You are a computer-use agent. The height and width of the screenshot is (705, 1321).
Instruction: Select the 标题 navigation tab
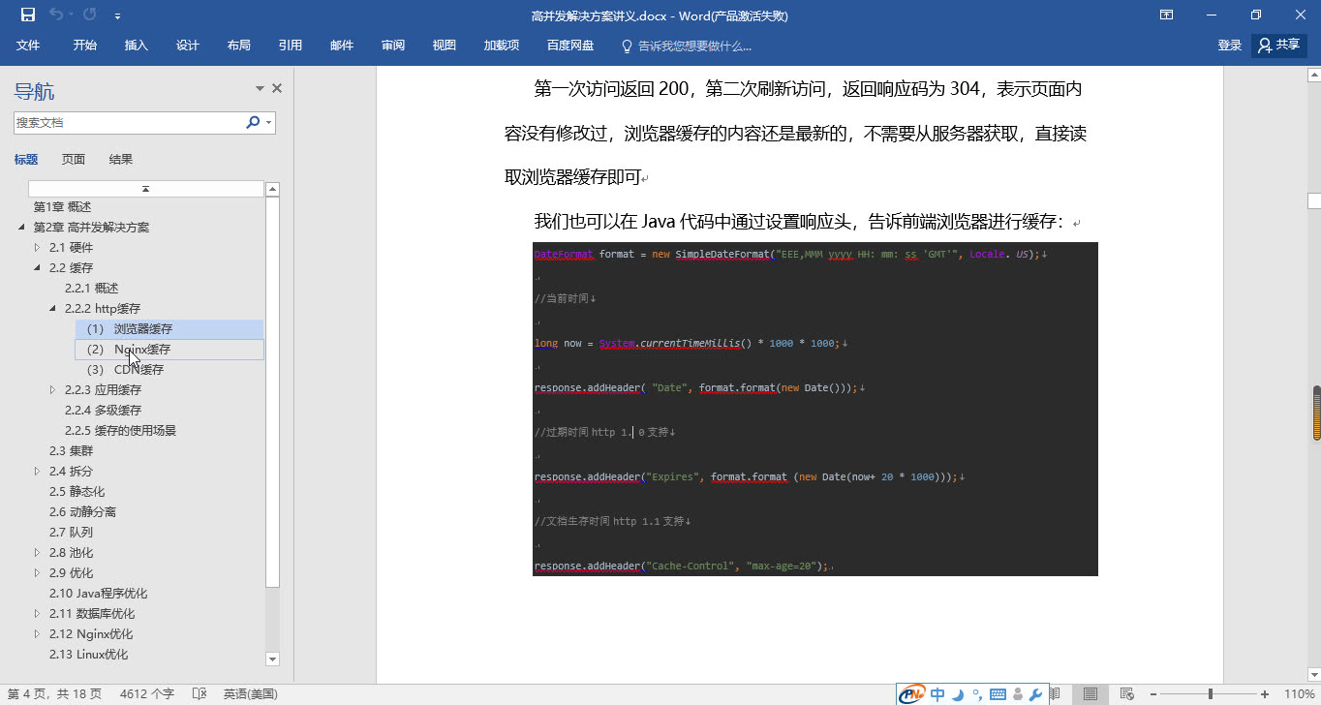coord(26,159)
